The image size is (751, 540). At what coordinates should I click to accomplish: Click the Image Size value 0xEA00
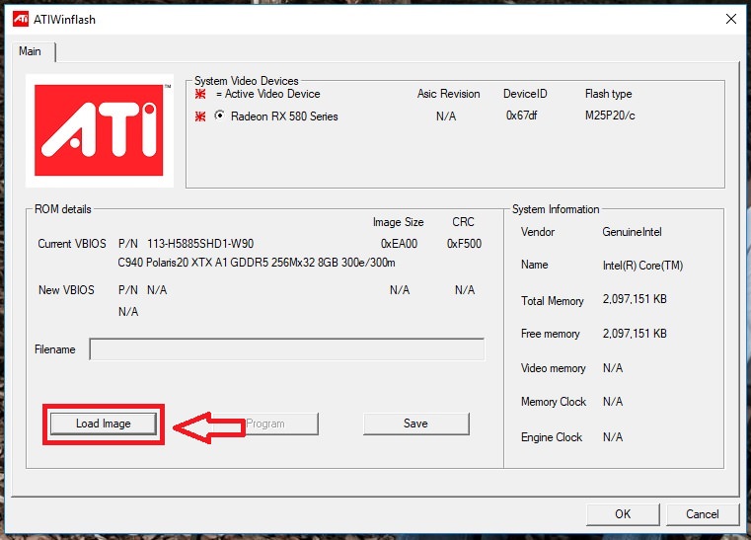coord(399,244)
